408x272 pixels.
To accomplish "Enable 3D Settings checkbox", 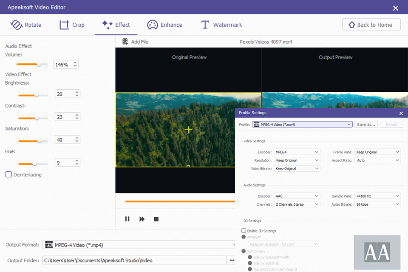I will point(244,231).
